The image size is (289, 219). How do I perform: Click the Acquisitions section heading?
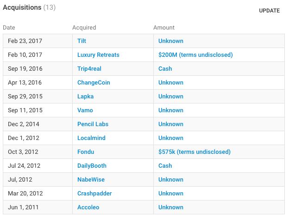click(22, 8)
